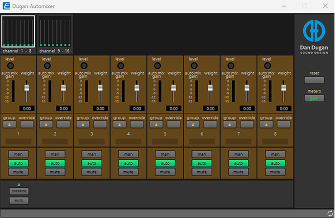Click channel 6 auto mix gain meter
Viewport: 335px width, 218px height.
[x=197, y=91]
